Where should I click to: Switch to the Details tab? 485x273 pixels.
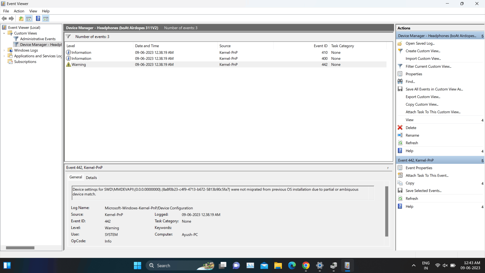[x=91, y=177]
